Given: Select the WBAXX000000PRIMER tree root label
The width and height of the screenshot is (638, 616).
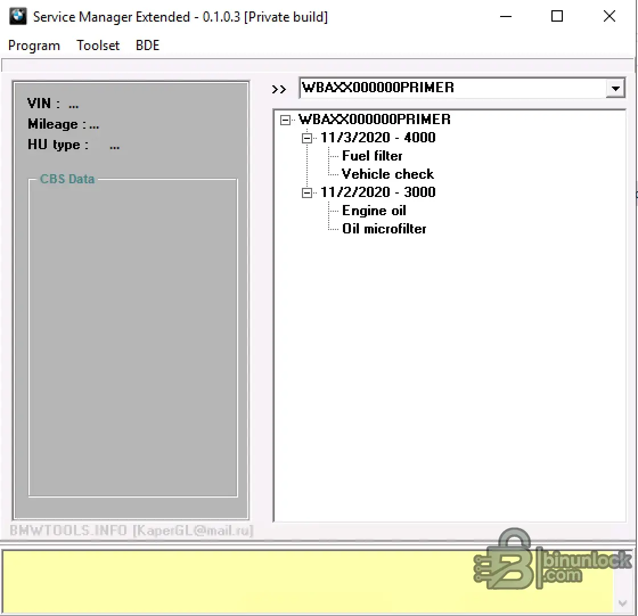Looking at the screenshot, I should [374, 120].
